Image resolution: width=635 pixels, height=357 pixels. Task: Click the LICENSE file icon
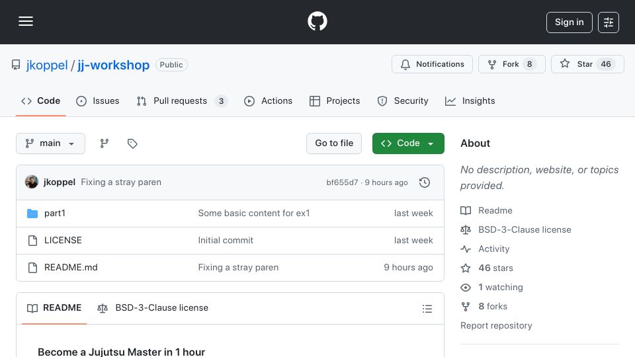tap(33, 241)
